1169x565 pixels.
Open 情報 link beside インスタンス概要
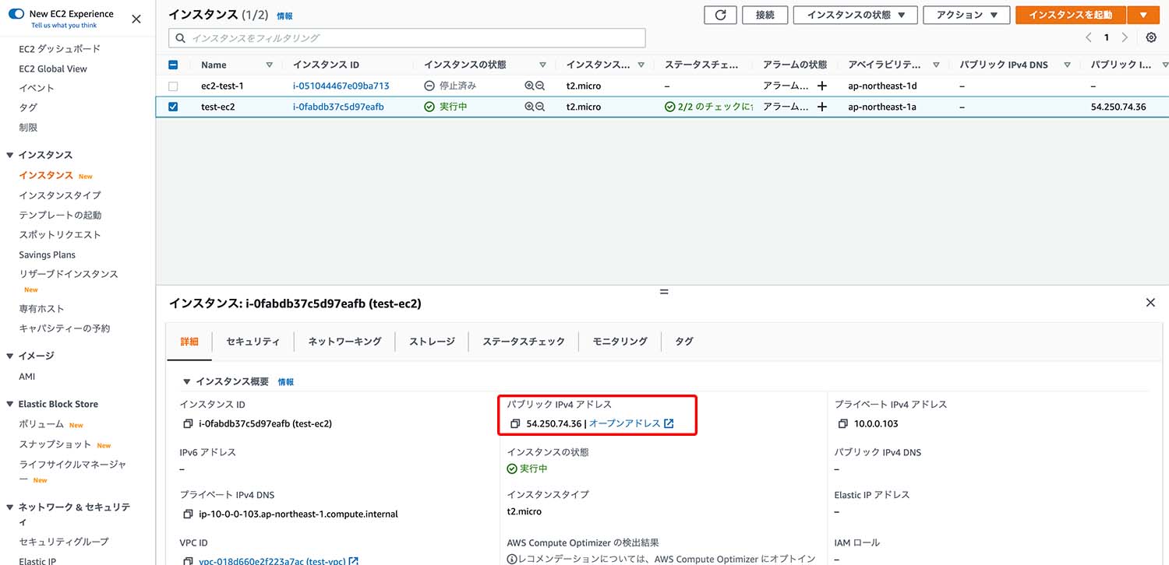(286, 382)
